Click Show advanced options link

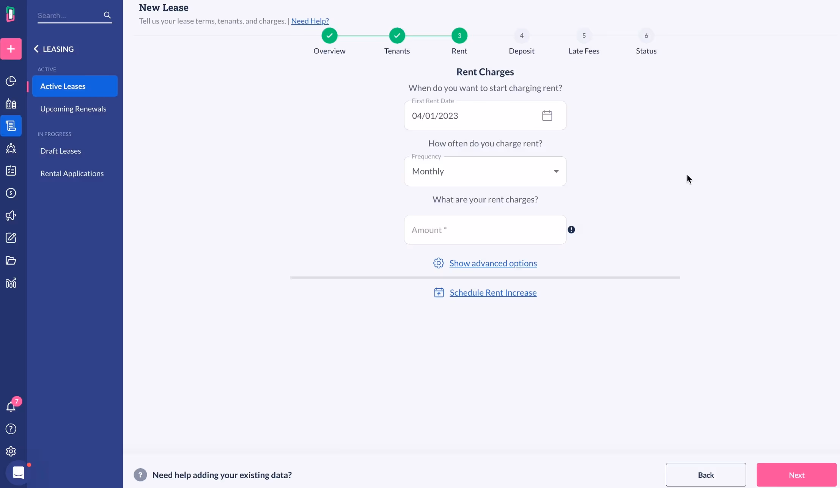(493, 263)
